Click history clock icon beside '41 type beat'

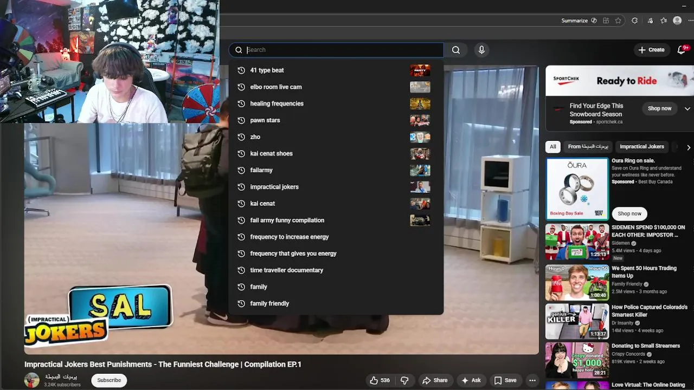tap(241, 70)
